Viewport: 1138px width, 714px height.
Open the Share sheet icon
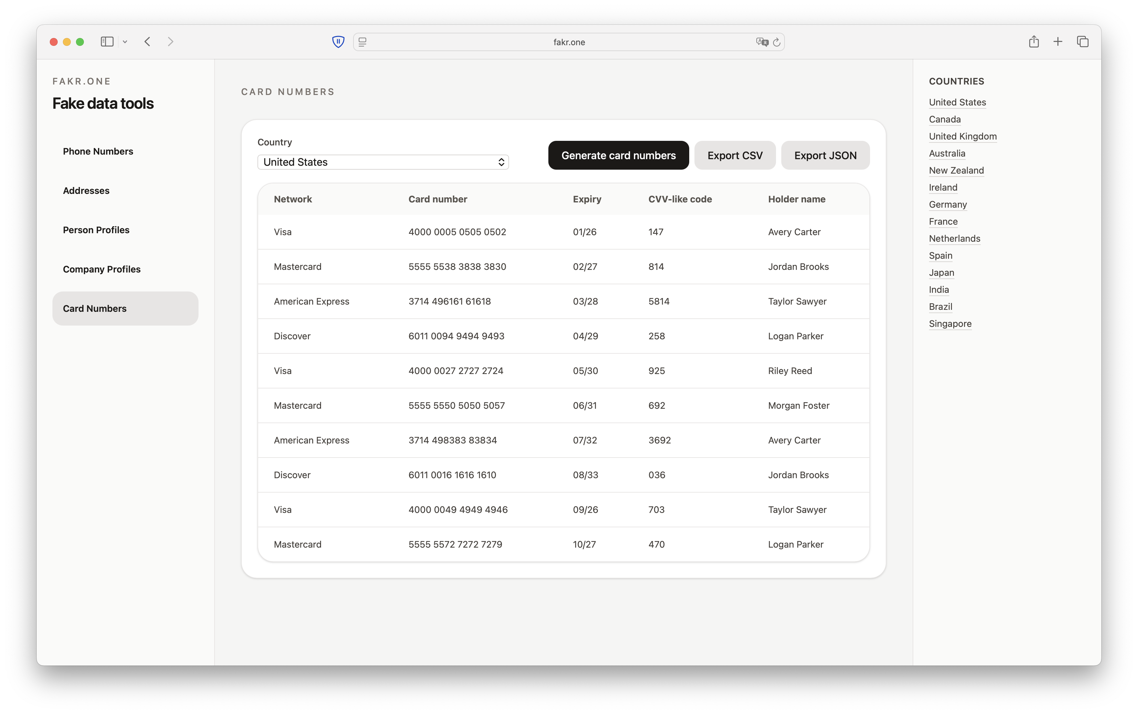1034,42
